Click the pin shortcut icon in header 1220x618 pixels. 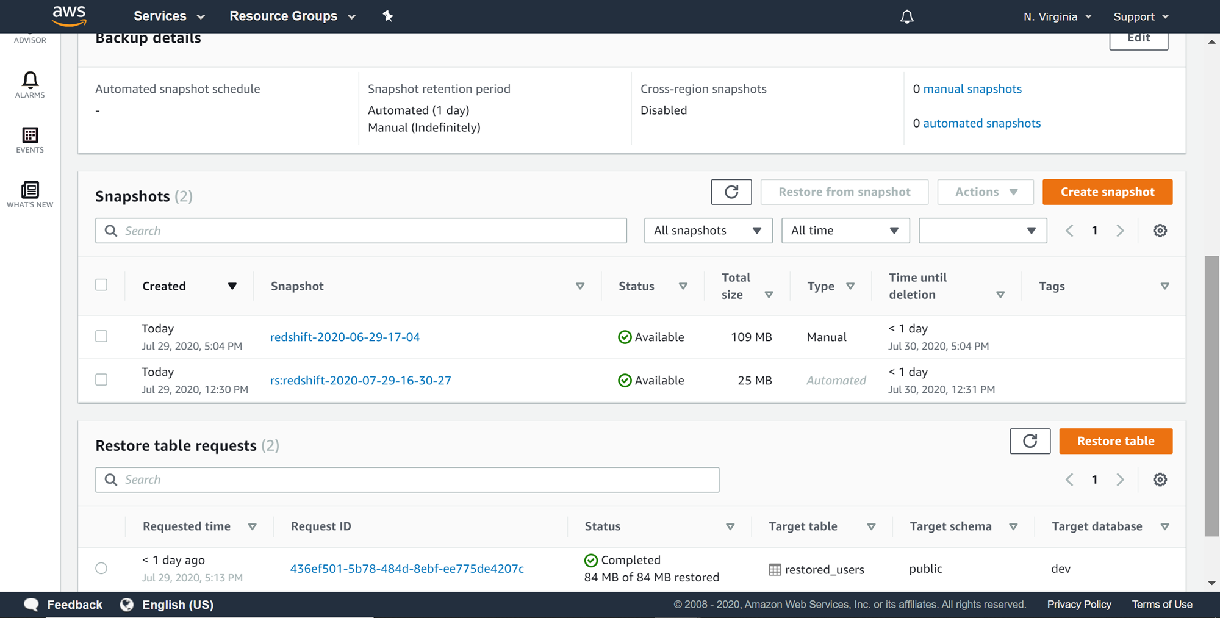pyautogui.click(x=388, y=16)
